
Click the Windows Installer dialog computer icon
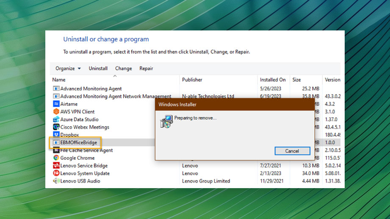pyautogui.click(x=166, y=122)
